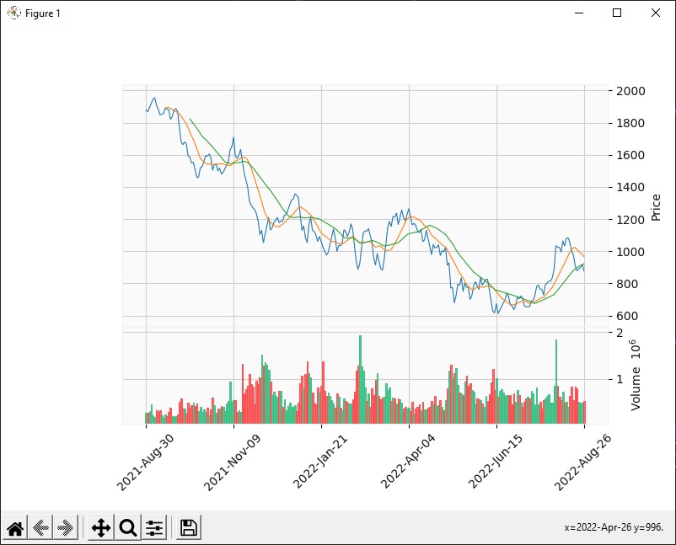Click the 2022-Jan-21 date label
This screenshot has width=676, height=545.
(320, 462)
